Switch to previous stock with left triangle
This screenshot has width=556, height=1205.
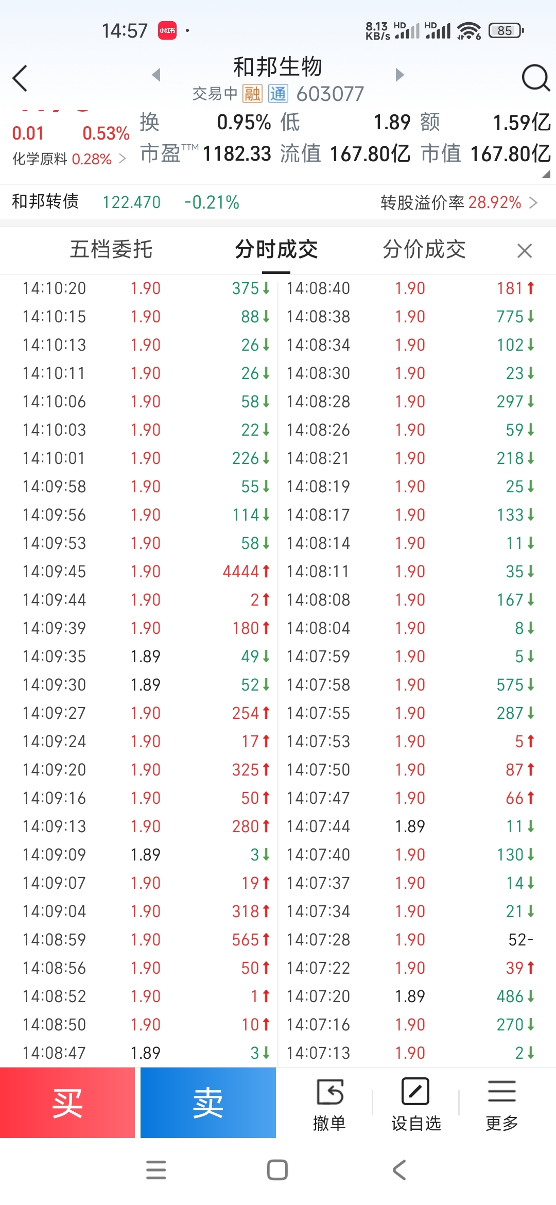pyautogui.click(x=156, y=75)
